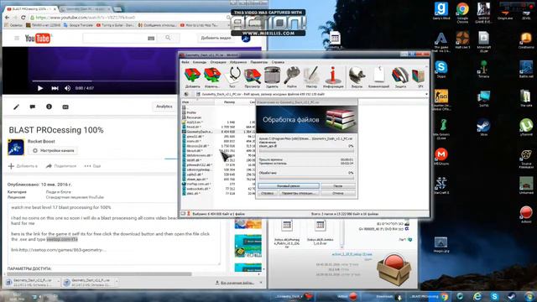Image resolution: width=537 pixels, height=302 pixels.
Task: Click Справка button in extraction dialog
Action: pyautogui.click(x=267, y=193)
